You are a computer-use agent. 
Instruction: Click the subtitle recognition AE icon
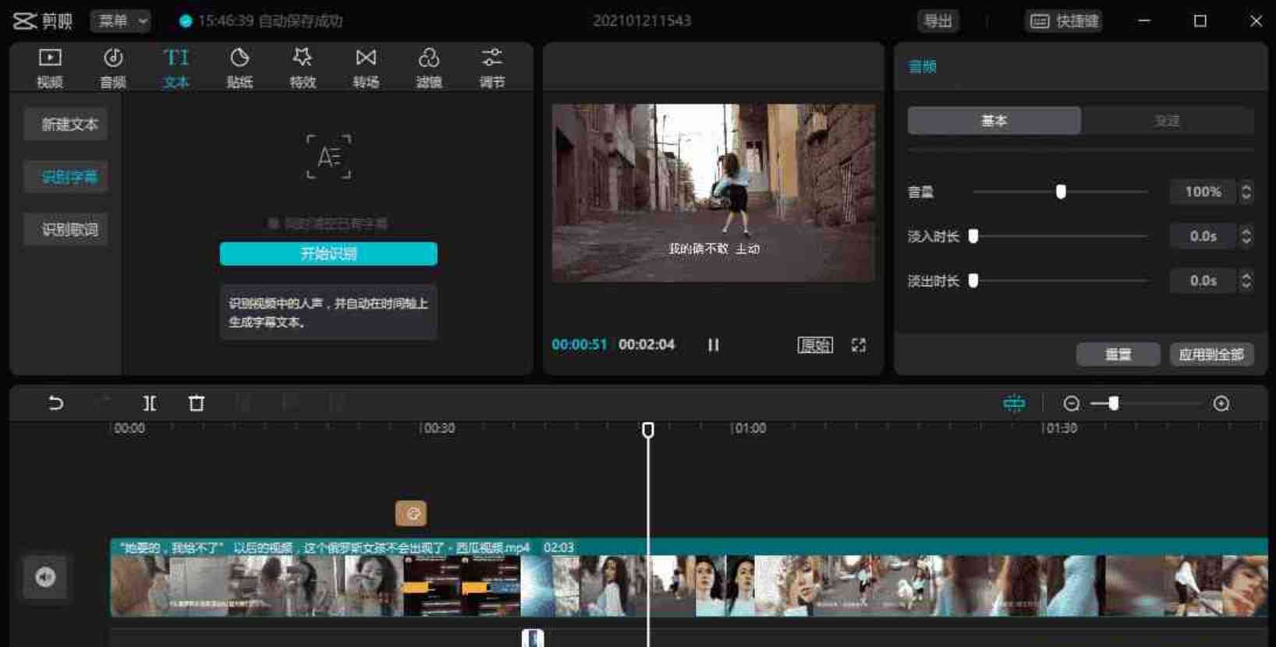tap(328, 157)
